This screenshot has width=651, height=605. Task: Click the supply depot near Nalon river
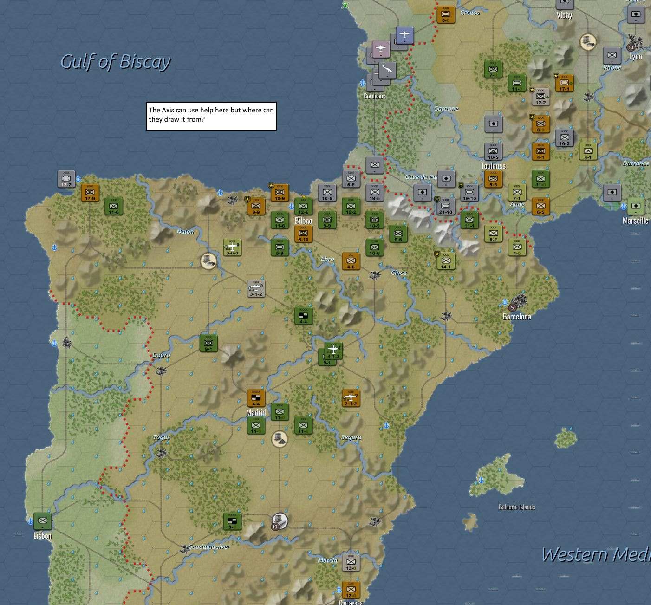(208, 261)
